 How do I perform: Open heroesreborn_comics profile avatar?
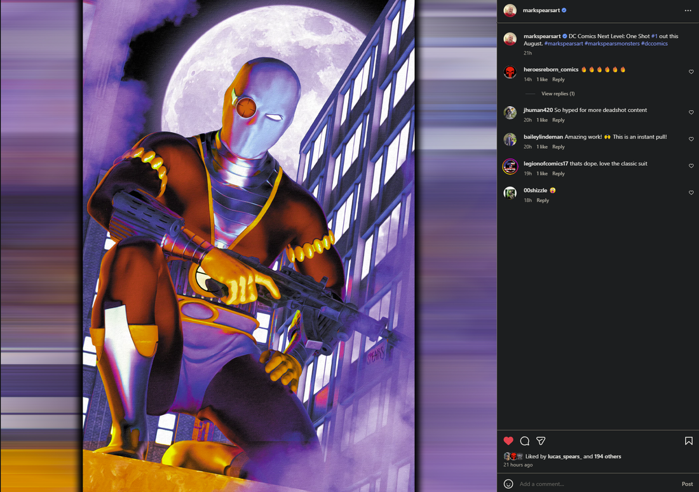click(x=510, y=72)
